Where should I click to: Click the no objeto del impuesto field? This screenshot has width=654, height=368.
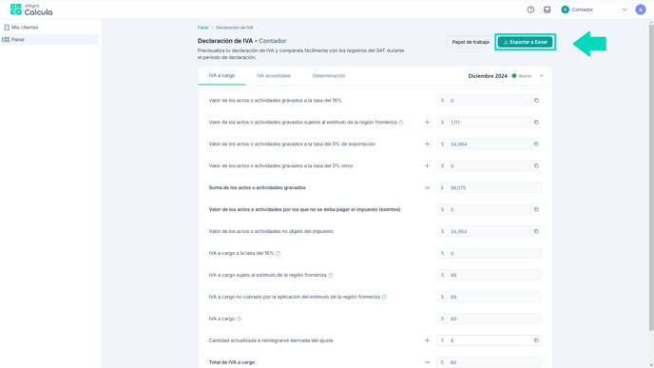tap(484, 231)
